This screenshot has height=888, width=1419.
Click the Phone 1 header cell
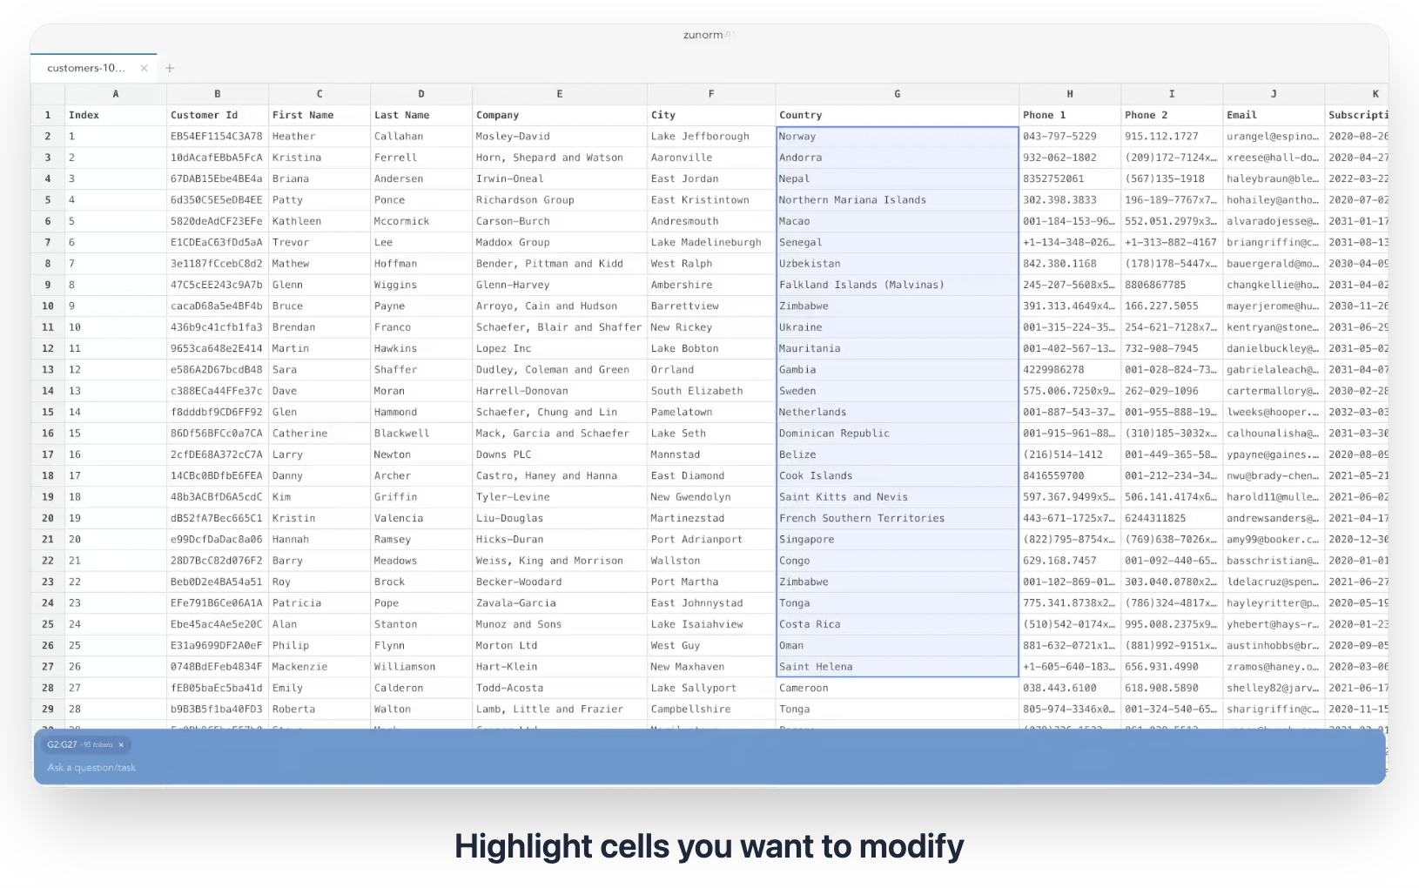point(1070,115)
